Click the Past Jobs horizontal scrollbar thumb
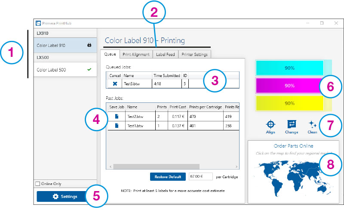Screen dimensions: 344x210 [x=156, y=167]
